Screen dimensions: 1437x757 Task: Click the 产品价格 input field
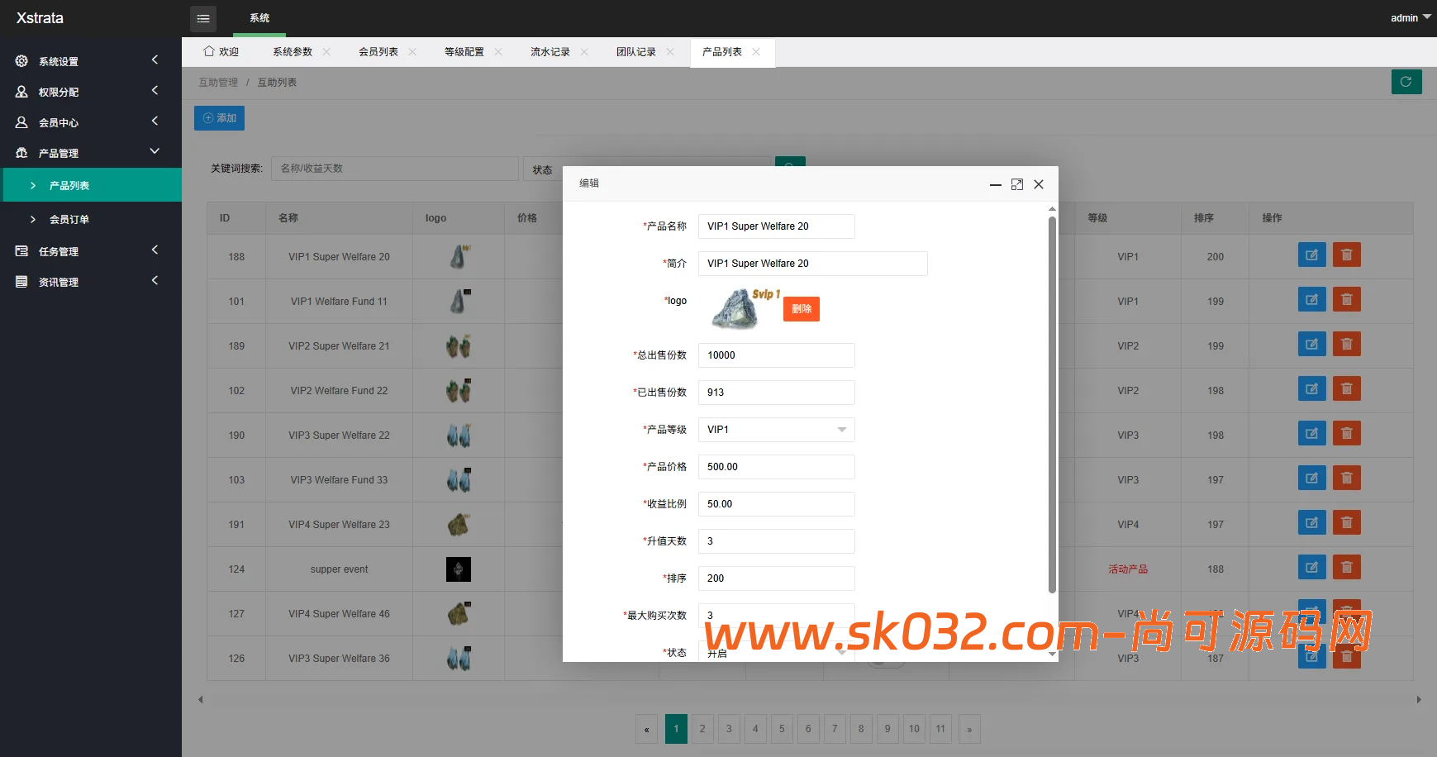776,467
